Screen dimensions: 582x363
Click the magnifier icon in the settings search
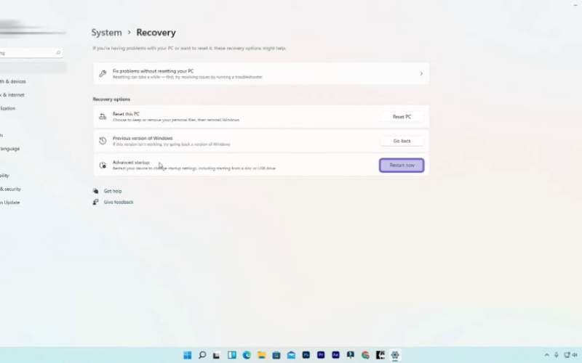58,53
